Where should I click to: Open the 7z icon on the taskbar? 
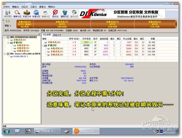28,131
